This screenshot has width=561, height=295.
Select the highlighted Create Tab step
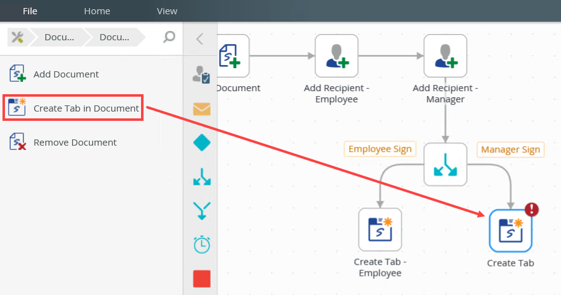point(511,231)
